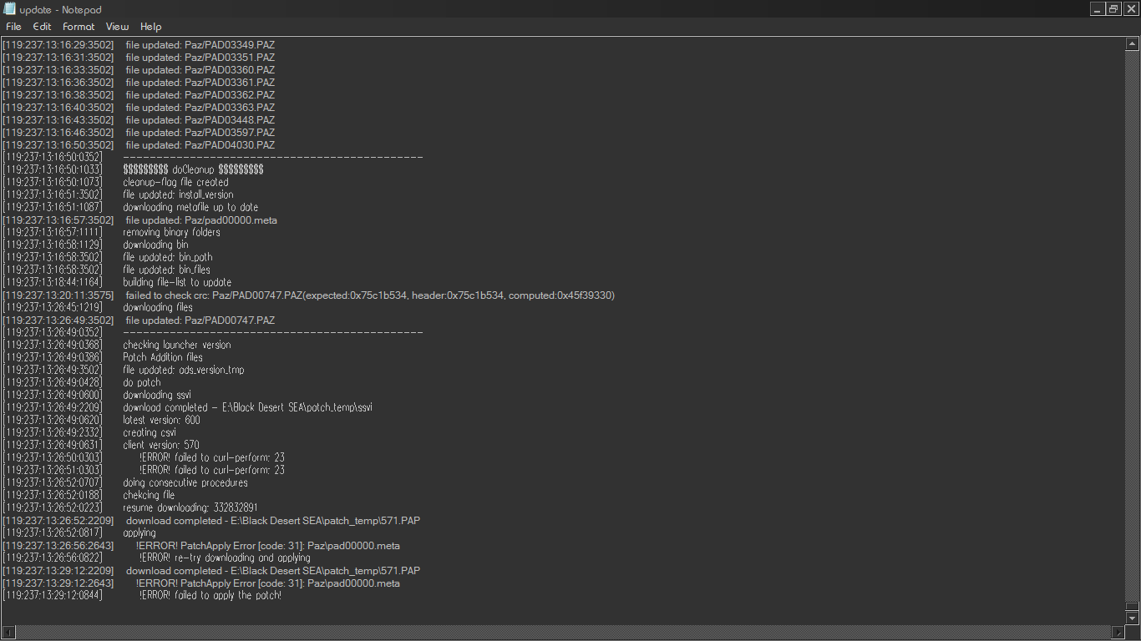Screen dimensions: 1141x641
Task: Restore down the Notepad window
Action: click(1113, 9)
